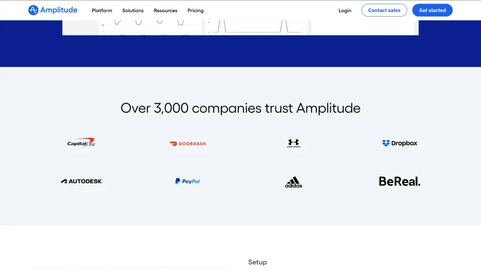Click the PayPal logo

(x=188, y=181)
